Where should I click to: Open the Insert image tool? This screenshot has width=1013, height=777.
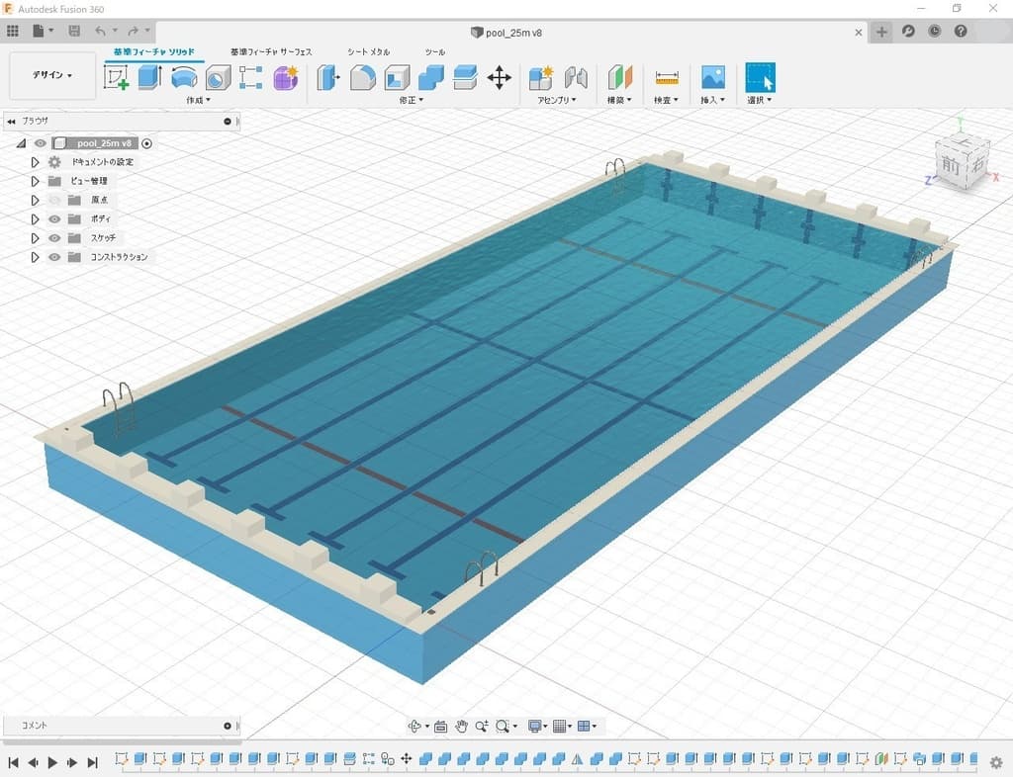pyautogui.click(x=713, y=77)
